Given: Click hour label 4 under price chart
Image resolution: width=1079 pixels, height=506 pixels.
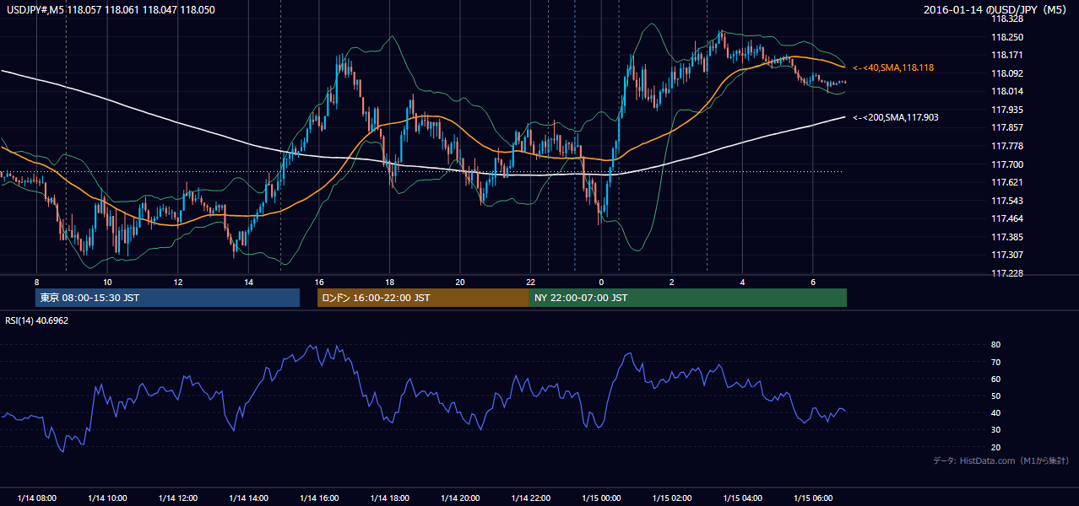Looking at the screenshot, I should (x=742, y=282).
